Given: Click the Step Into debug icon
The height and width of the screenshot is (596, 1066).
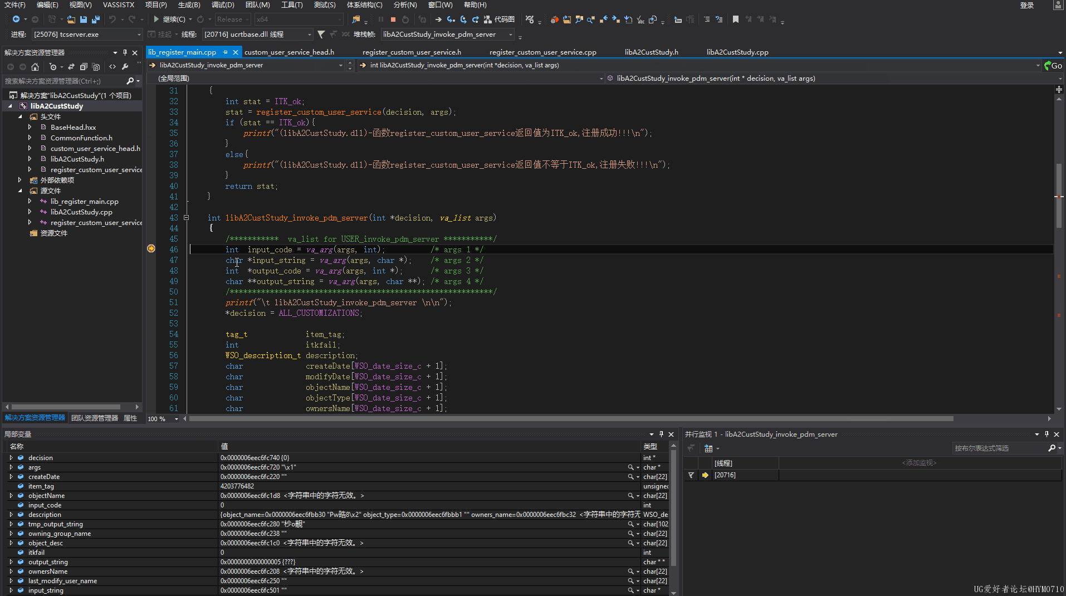Looking at the screenshot, I should pos(451,19).
